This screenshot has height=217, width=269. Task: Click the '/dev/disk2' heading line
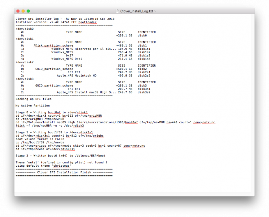[25, 62]
